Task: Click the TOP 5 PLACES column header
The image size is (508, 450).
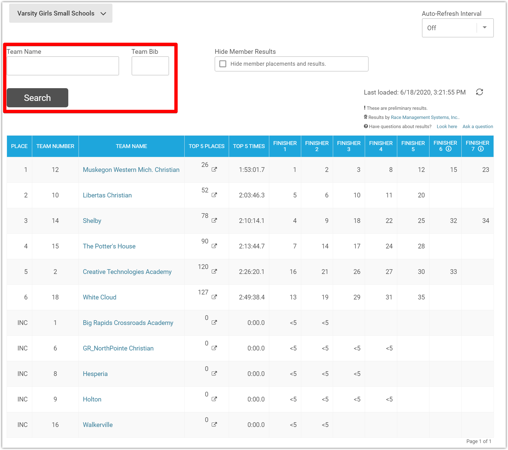Action: point(207,146)
